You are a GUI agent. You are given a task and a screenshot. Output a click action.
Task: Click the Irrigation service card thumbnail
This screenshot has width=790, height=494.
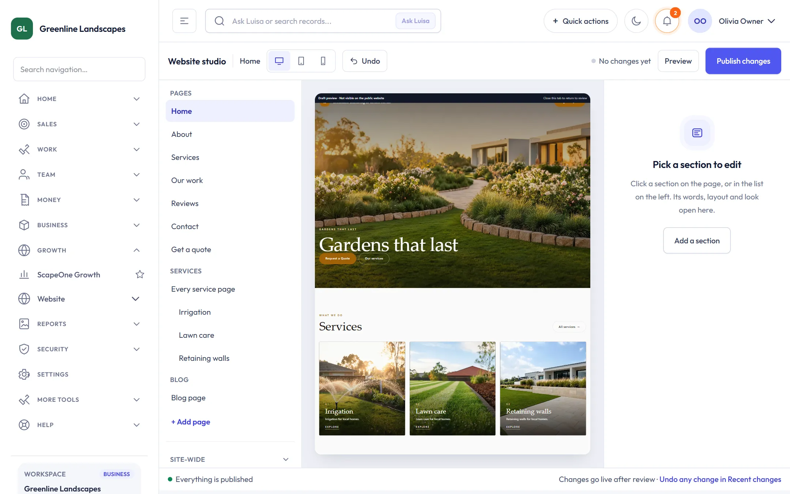[x=362, y=388]
